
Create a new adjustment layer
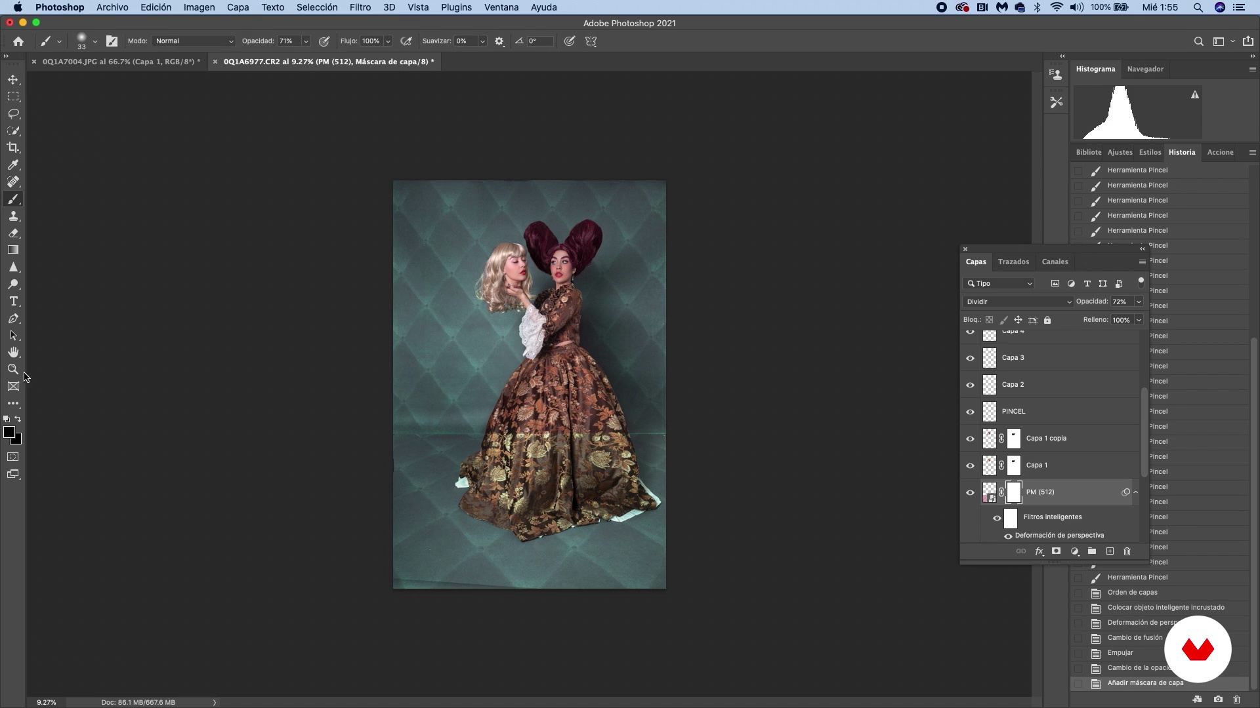click(1074, 551)
